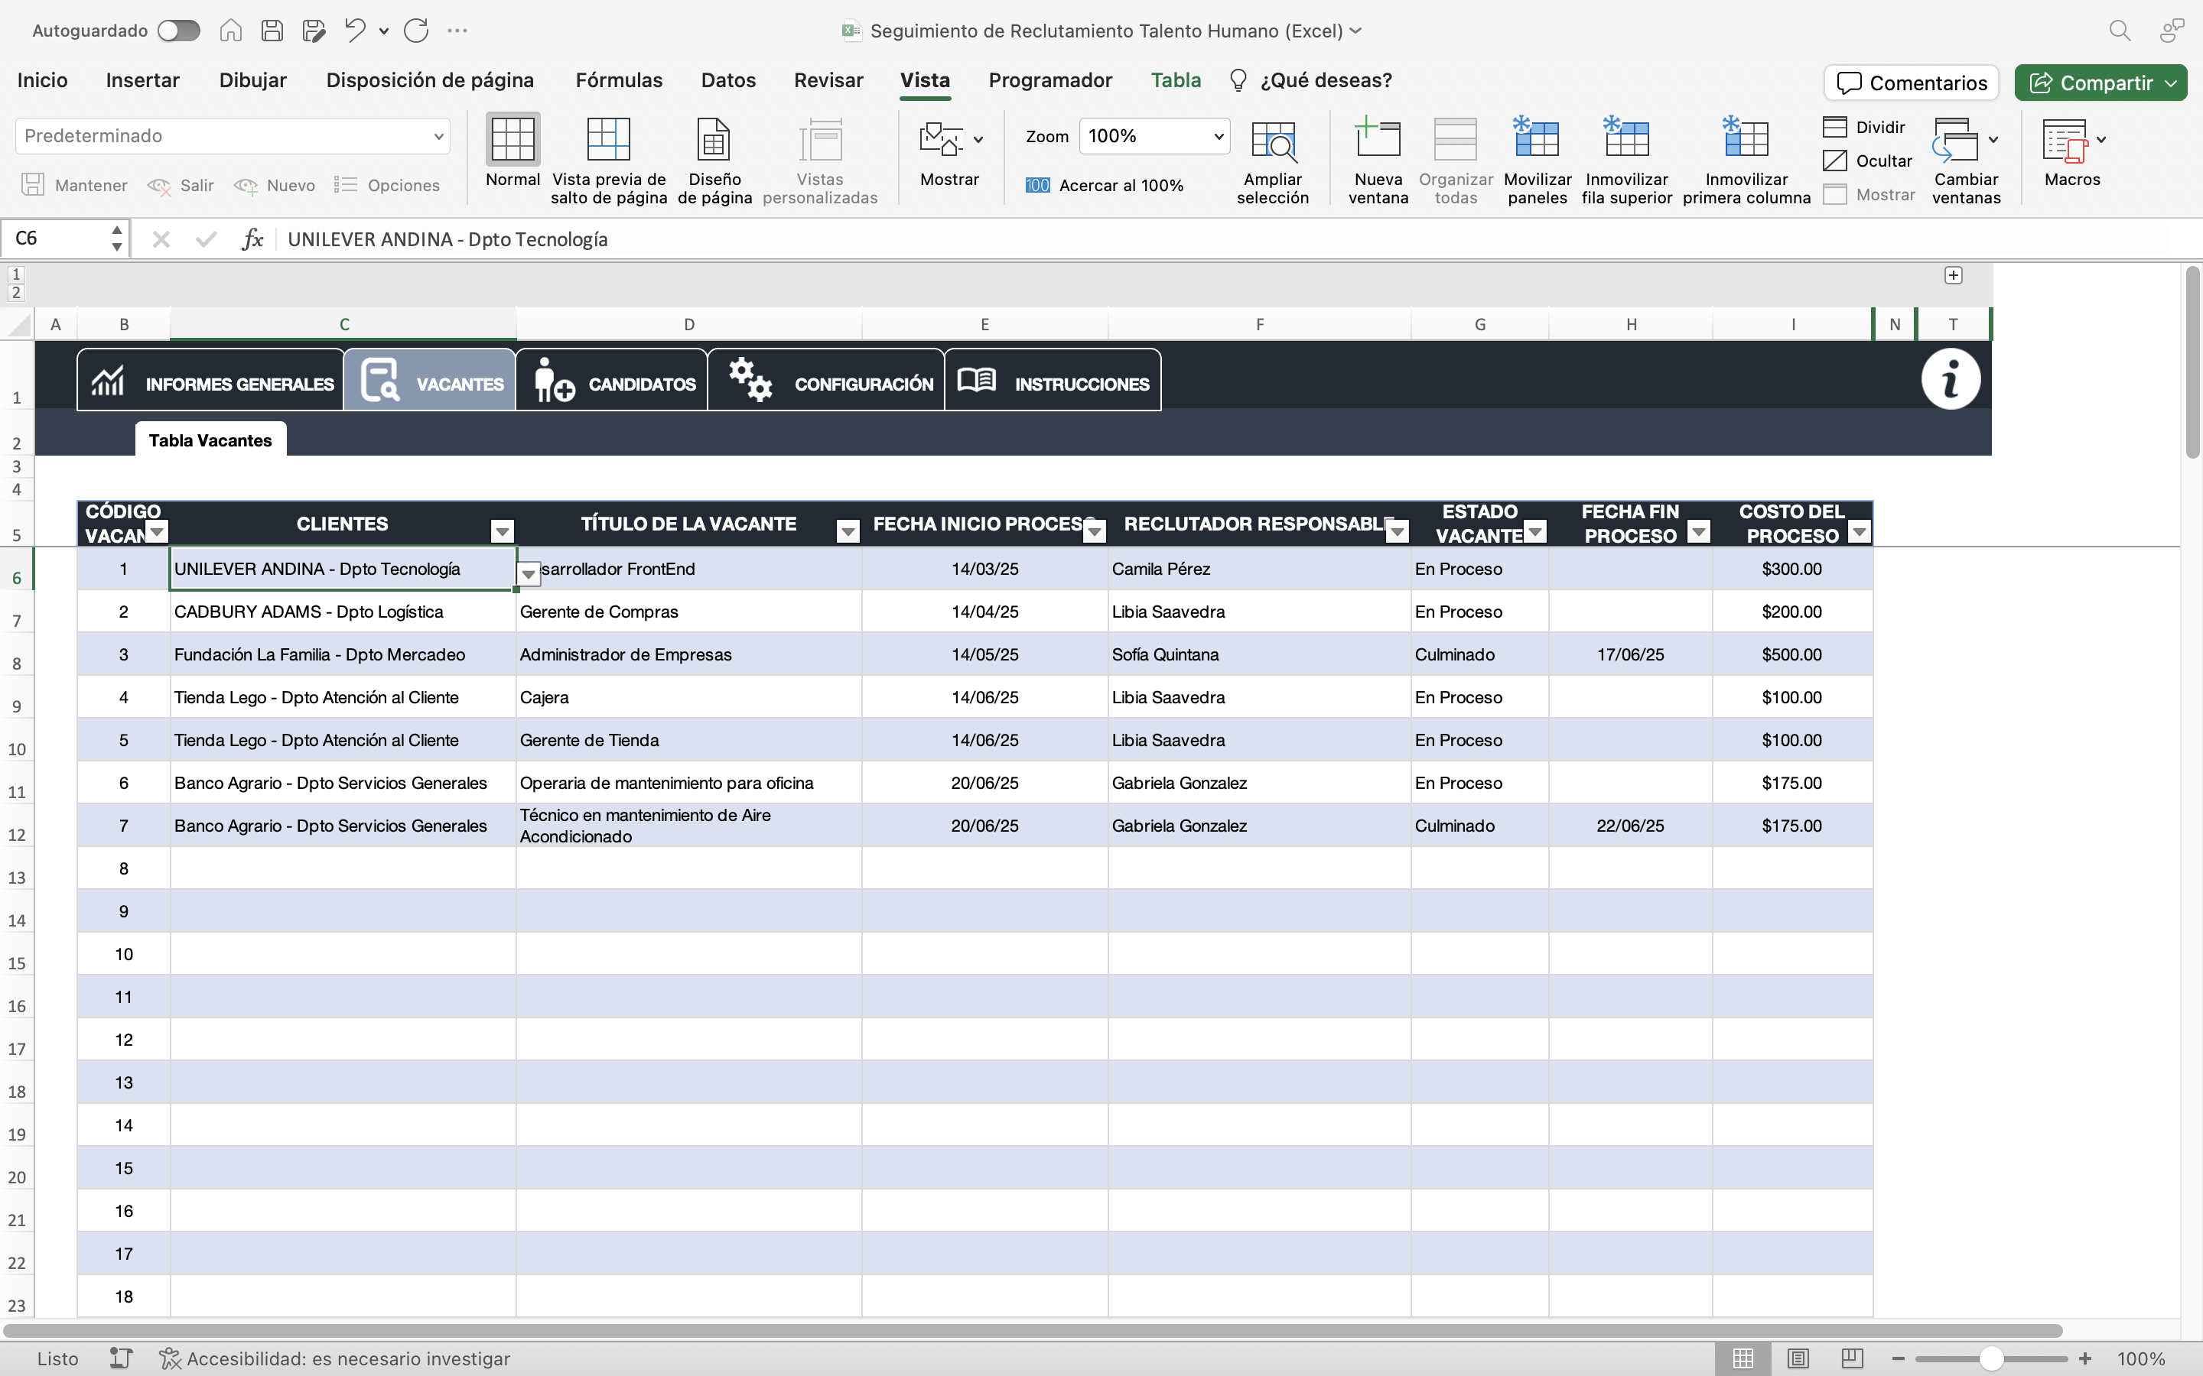Click the Movilizar paneles icon
The image size is (2203, 1376).
pyautogui.click(x=1537, y=140)
